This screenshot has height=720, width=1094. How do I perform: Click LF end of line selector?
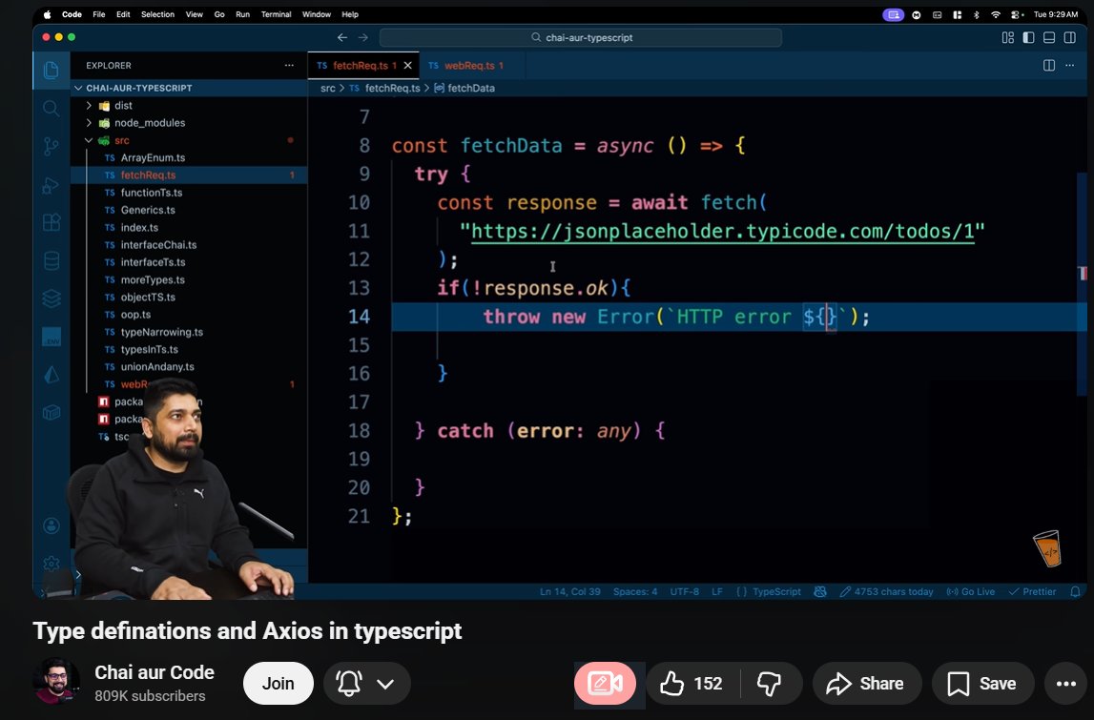pos(716,591)
